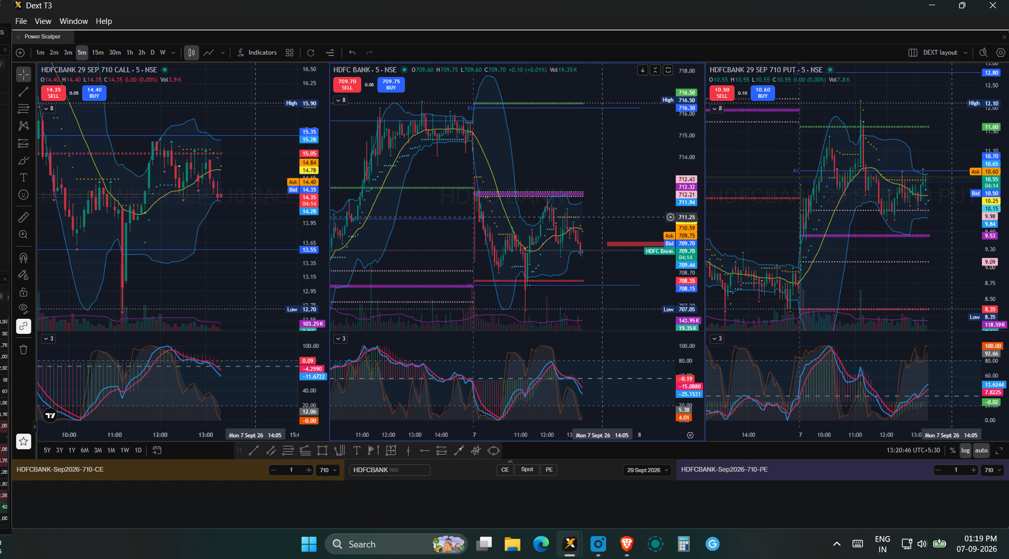Maximize the chart with fullscreen icon

tap(999, 451)
